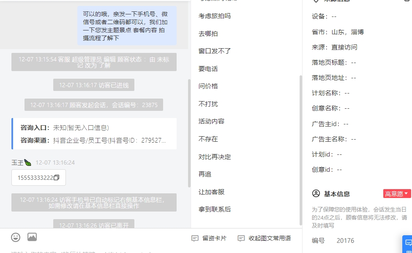Click the 广告主名称 field
Screen dimensions: 412x253
pyautogui.click(x=334, y=139)
